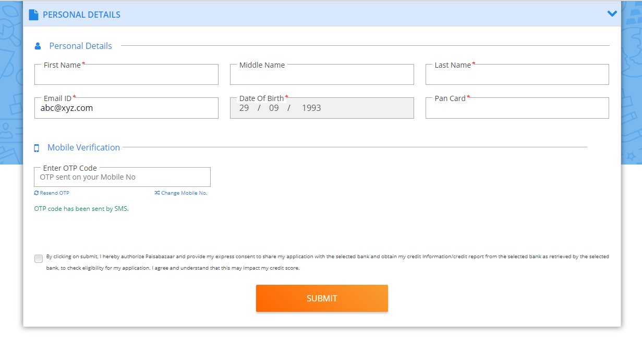Click the PERSONAL DETAILS header title
The height and width of the screenshot is (341, 642).
[x=81, y=15]
